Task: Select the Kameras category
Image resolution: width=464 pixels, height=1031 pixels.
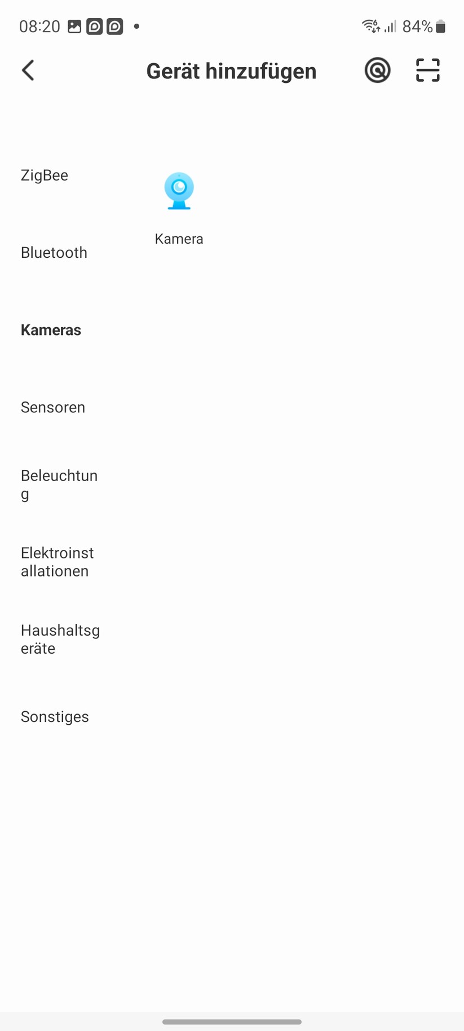Action: pyautogui.click(x=51, y=330)
